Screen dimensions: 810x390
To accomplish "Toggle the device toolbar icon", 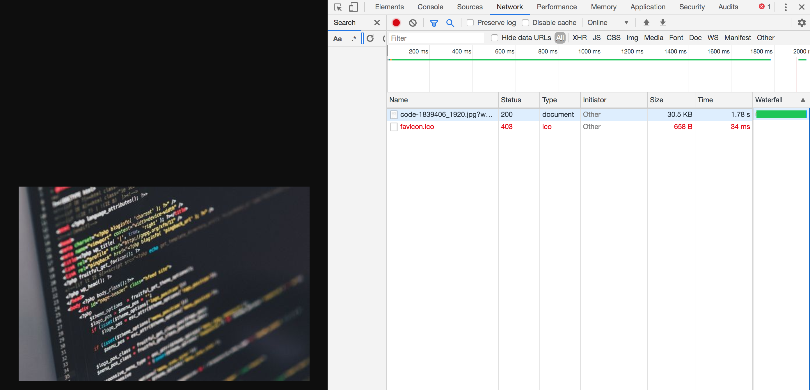I will tap(354, 7).
